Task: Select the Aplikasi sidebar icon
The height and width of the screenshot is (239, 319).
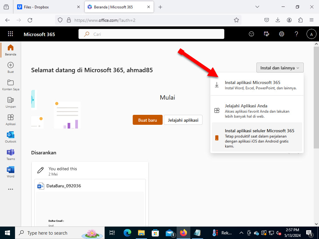Action: tap(10, 119)
